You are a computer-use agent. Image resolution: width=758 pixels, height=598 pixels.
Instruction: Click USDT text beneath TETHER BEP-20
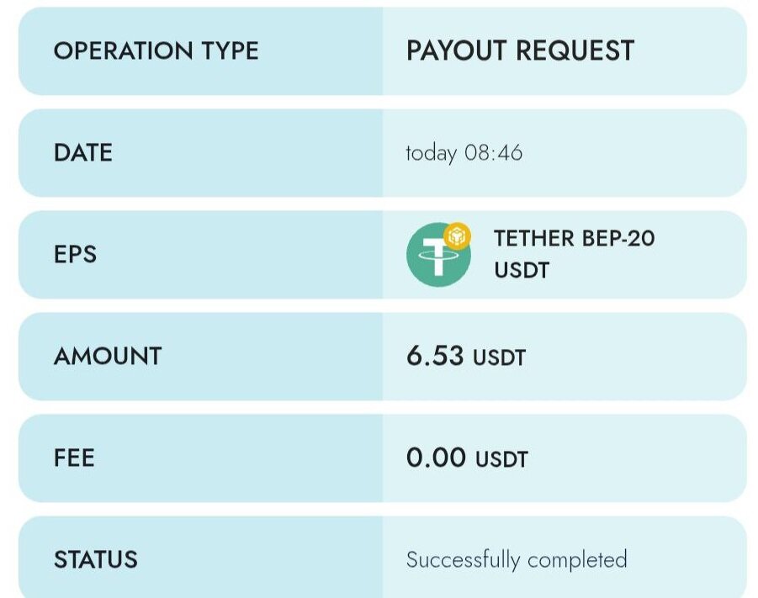pos(522,270)
